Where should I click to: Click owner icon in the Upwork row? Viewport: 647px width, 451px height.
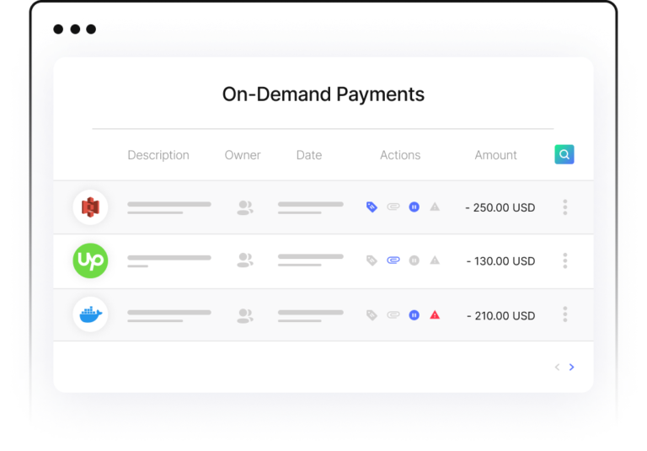244,260
